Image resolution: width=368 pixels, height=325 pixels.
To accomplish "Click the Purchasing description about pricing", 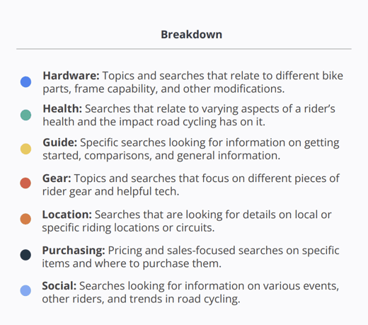I will pyautogui.click(x=190, y=257).
